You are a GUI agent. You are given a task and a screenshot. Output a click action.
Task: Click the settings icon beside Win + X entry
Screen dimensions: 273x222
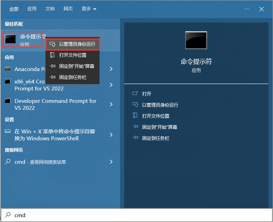click(x=8, y=131)
